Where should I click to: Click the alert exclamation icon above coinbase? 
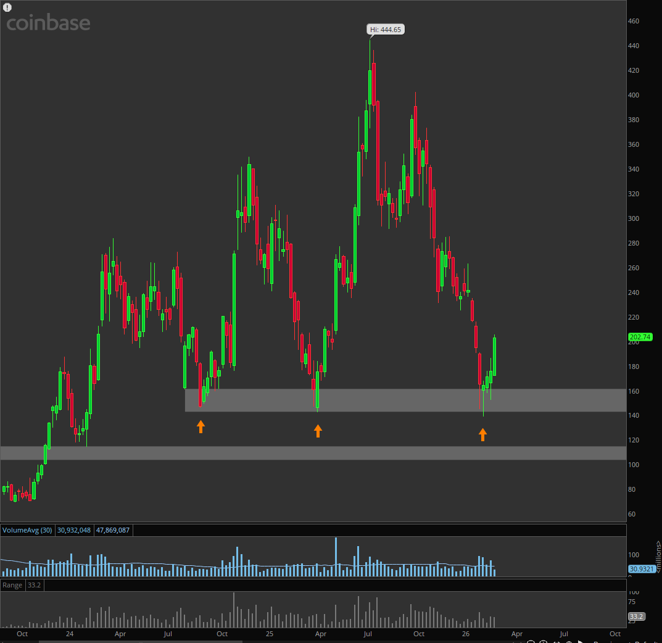tap(7, 7)
